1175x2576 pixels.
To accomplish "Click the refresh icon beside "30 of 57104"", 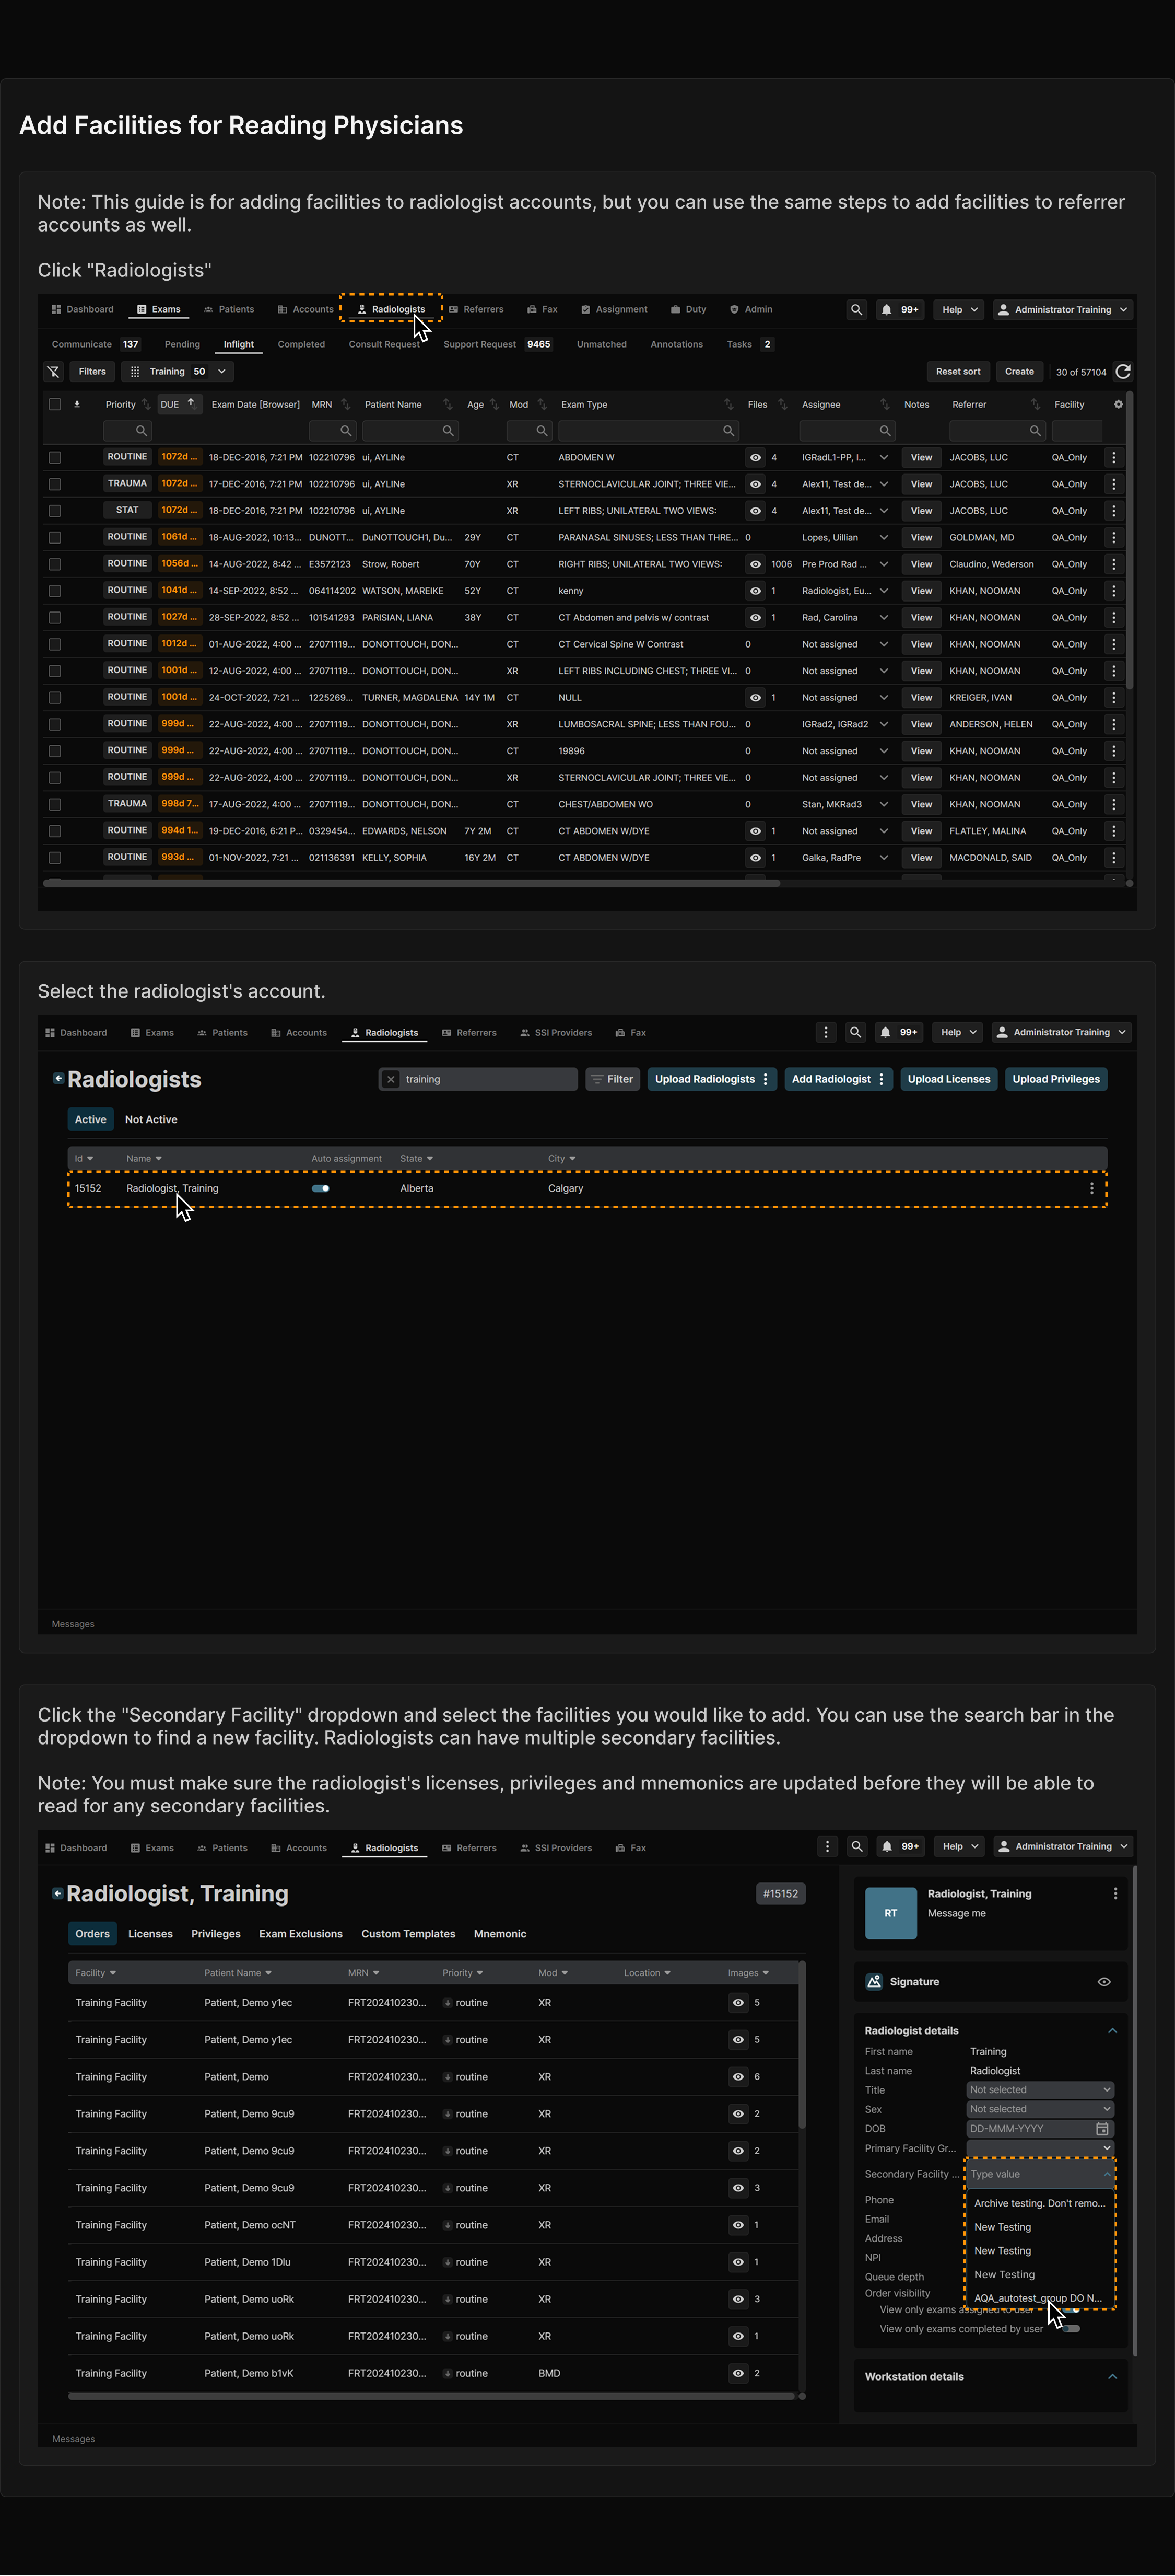I will 1123,371.
